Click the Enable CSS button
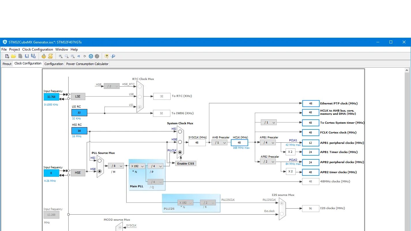 coord(186,163)
